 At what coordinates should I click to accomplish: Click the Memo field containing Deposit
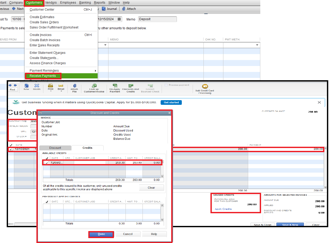click(x=158, y=19)
